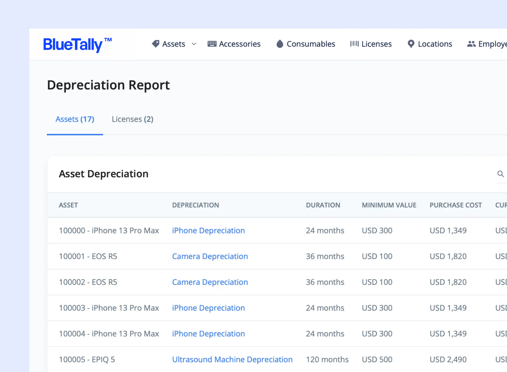Image resolution: width=507 pixels, height=372 pixels.
Task: Sort by the Purchase Cost column header
Action: tap(456, 205)
